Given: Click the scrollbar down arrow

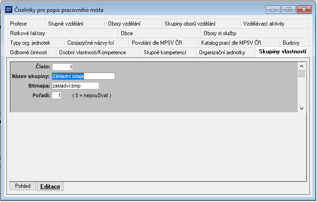Looking at the screenshot, I should (x=301, y=109).
